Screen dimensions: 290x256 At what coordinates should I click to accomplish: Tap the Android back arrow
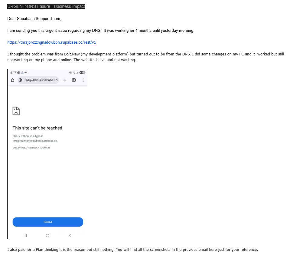coord(70,235)
